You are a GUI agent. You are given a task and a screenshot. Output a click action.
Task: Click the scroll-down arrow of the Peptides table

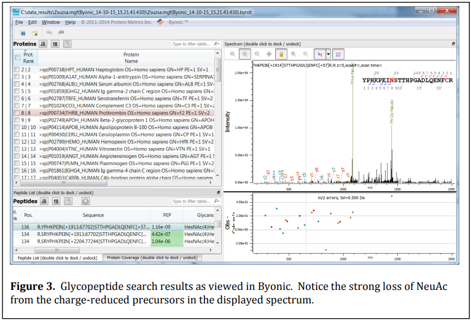click(218, 243)
